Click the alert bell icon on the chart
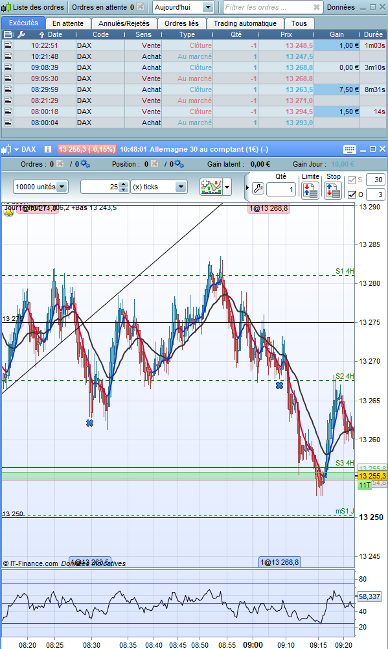The height and width of the screenshot is (649, 388). point(8,212)
